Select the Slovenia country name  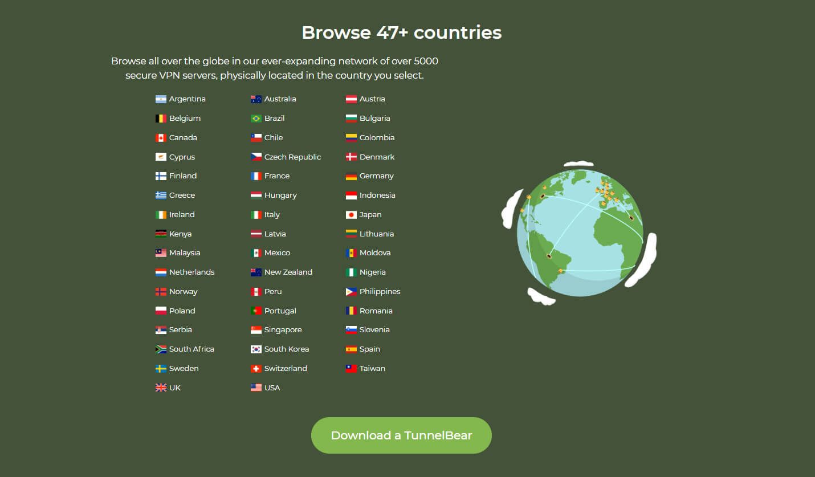pyautogui.click(x=374, y=330)
